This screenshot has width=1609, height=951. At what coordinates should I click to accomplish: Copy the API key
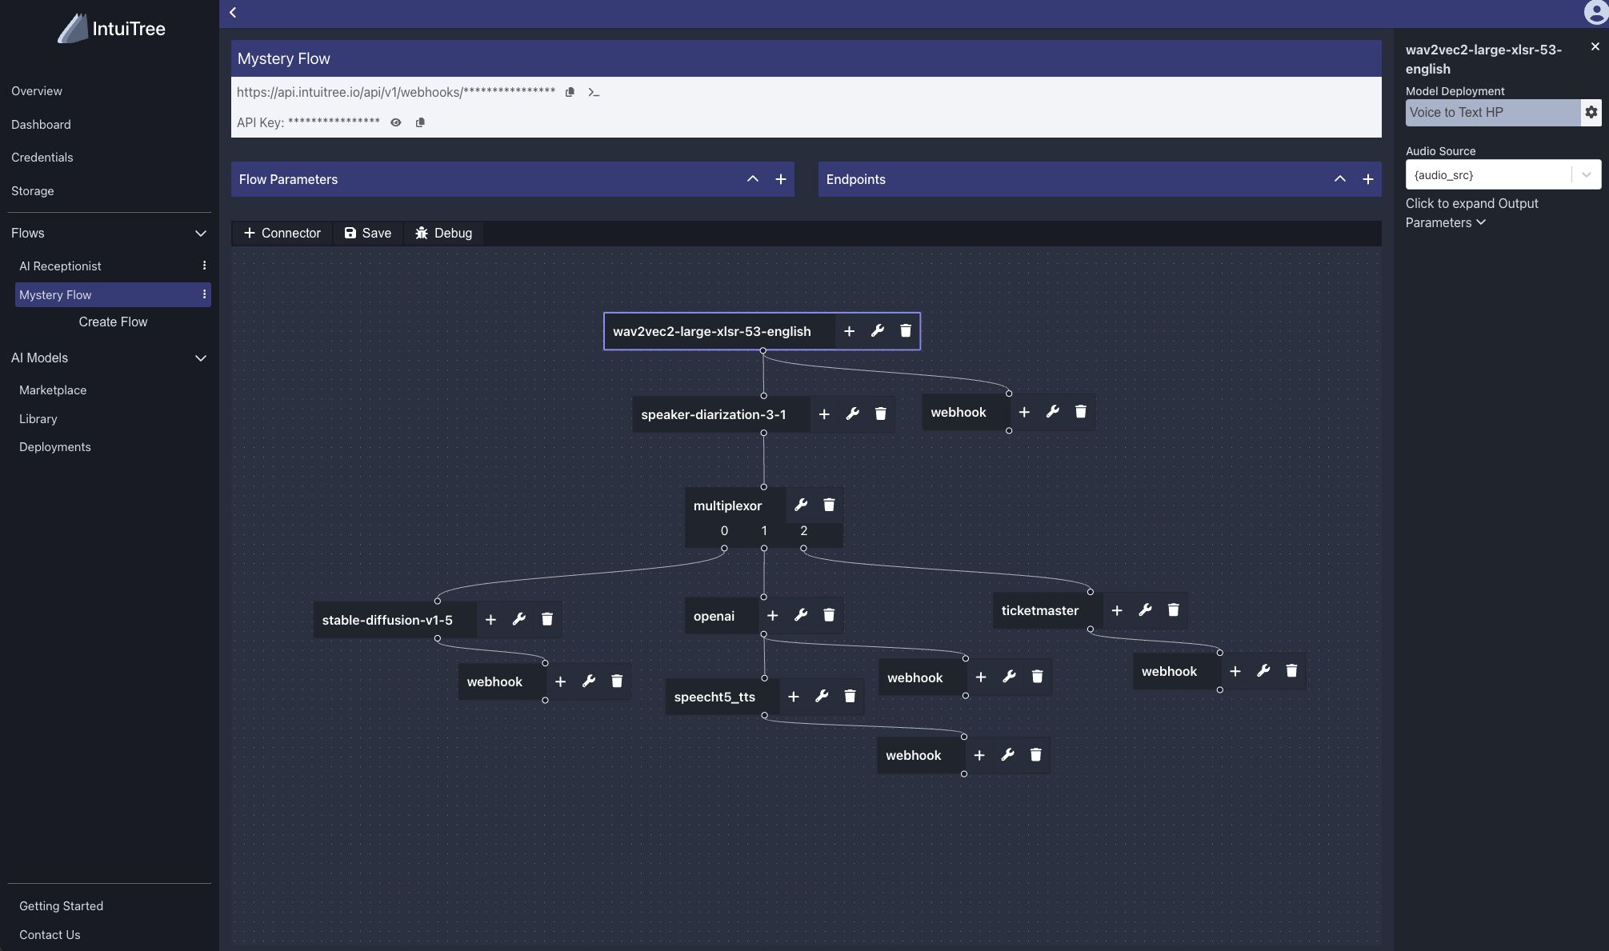[x=420, y=122]
